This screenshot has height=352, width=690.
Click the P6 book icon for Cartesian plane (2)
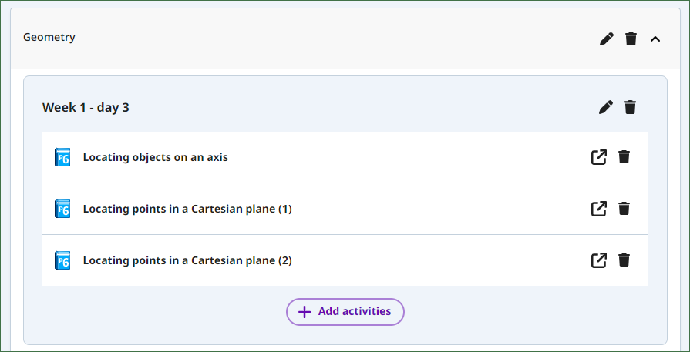[62, 260]
